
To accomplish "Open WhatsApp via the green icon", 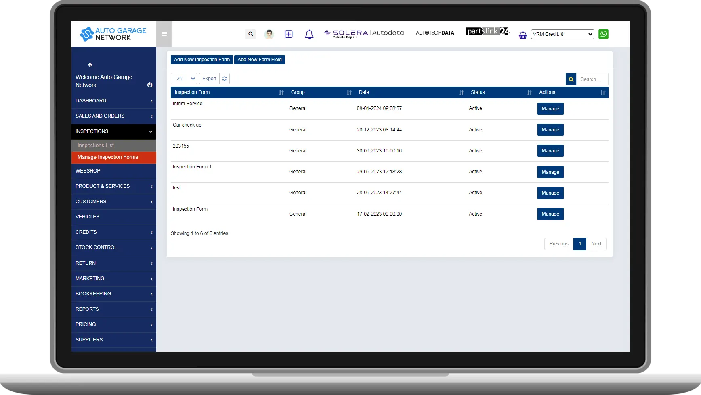I will [603, 34].
